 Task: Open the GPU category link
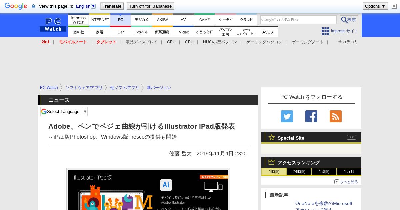click(171, 42)
